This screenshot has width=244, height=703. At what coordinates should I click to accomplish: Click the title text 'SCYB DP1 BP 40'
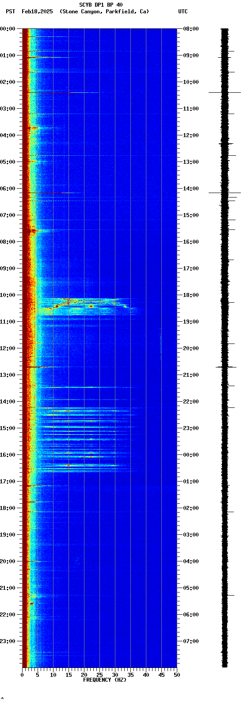tap(101, 5)
